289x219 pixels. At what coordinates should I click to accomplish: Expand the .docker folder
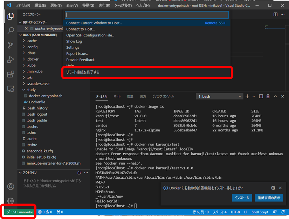click(23, 59)
